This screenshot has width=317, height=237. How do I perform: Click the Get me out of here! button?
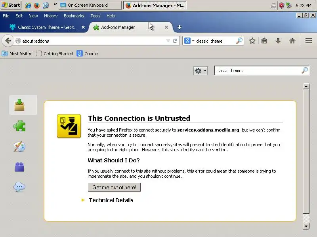114,187
